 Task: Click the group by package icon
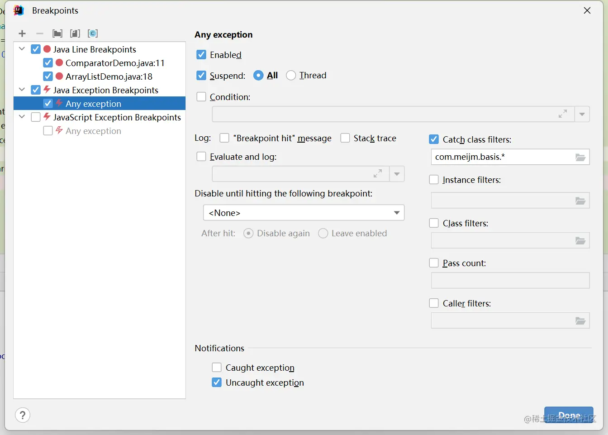coord(57,33)
